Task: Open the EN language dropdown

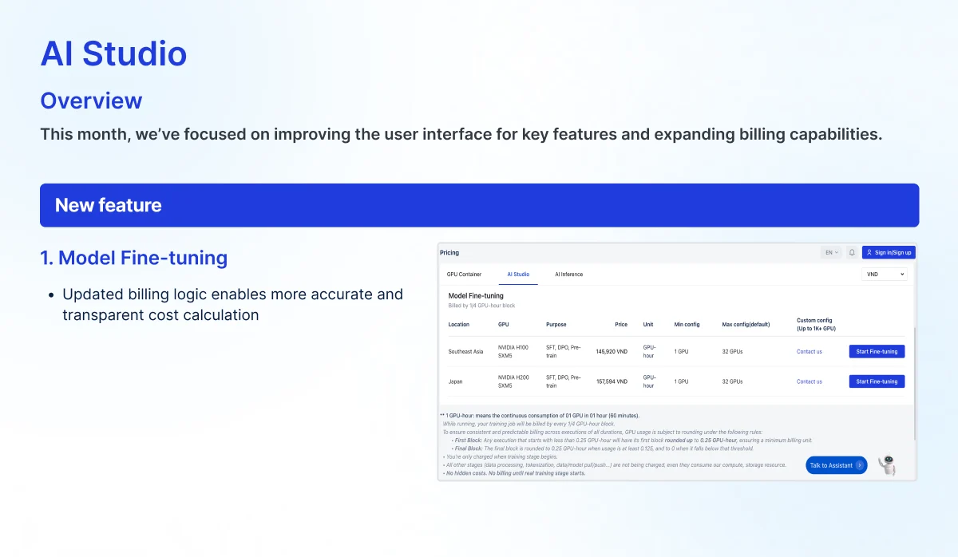Action: pos(831,253)
